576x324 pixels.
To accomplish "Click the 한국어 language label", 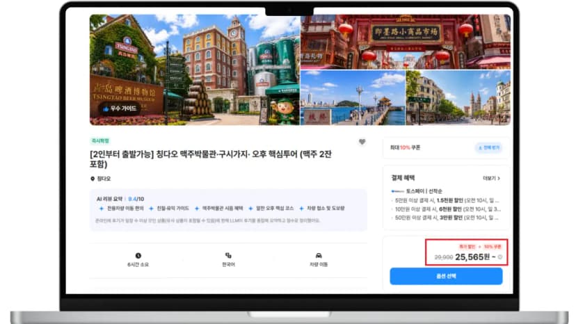I will (228, 264).
